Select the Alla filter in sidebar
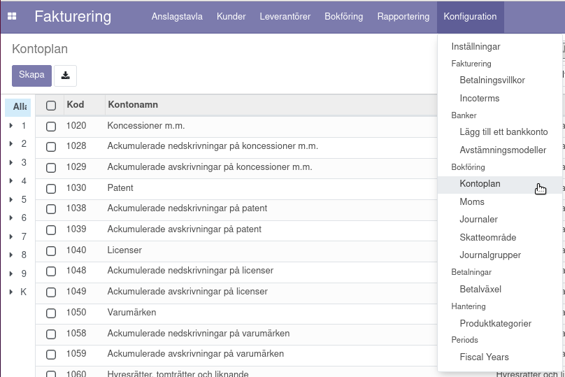Image resolution: width=565 pixels, height=377 pixels. (x=18, y=107)
